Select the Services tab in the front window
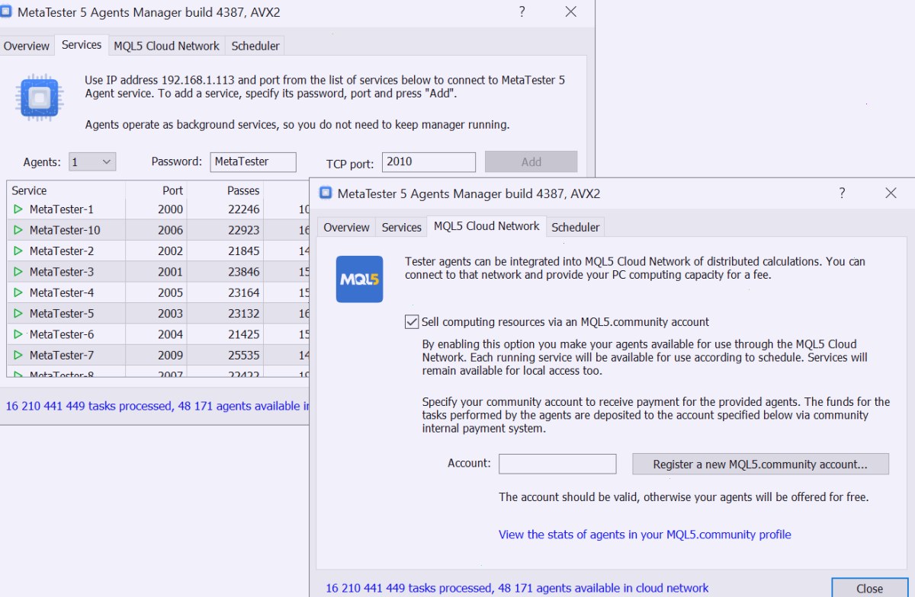Screen dimensions: 915x597 [x=402, y=227]
